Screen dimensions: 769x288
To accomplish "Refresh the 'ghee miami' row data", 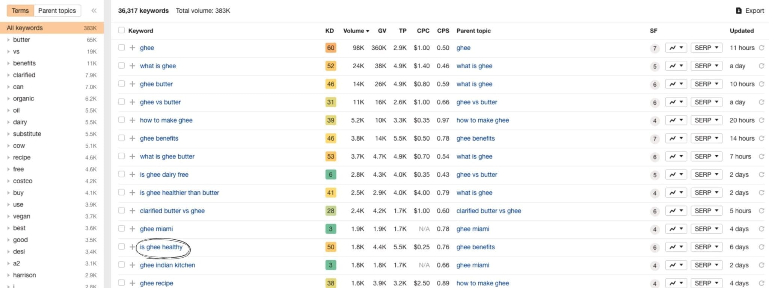I will point(761,229).
